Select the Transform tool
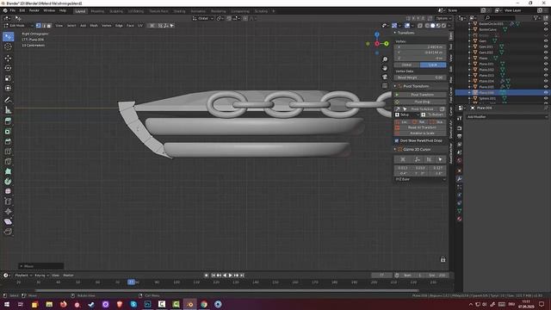Screen dimensions: 551x310 point(8,88)
